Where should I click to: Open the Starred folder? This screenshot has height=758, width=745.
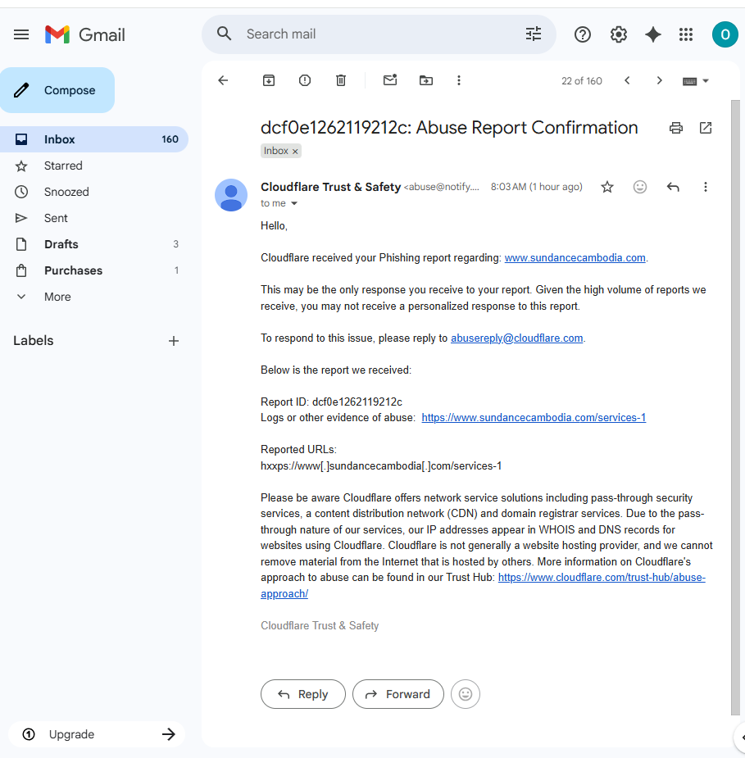point(93,166)
